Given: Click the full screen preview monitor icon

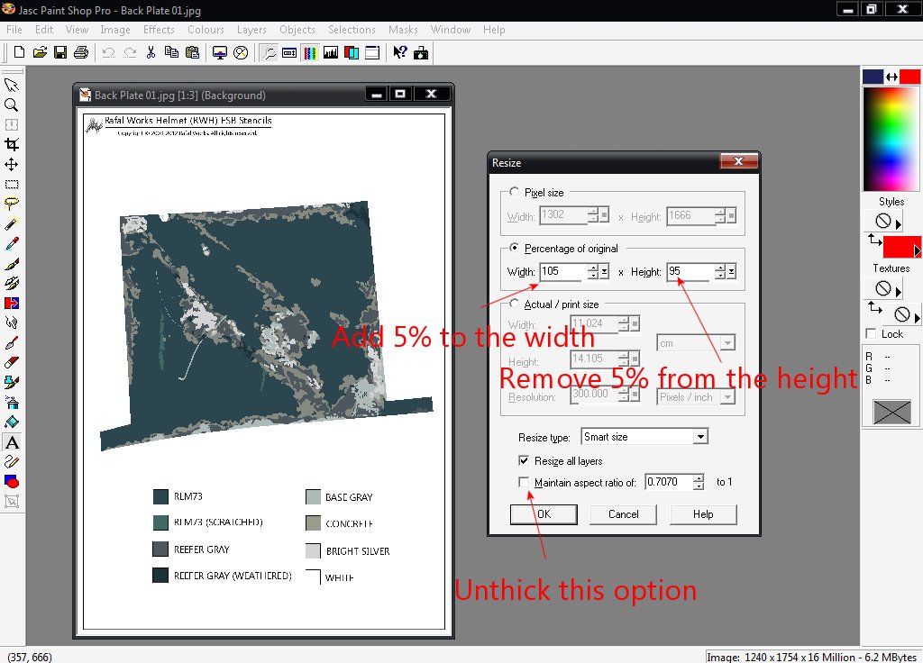Looking at the screenshot, I should 220,52.
